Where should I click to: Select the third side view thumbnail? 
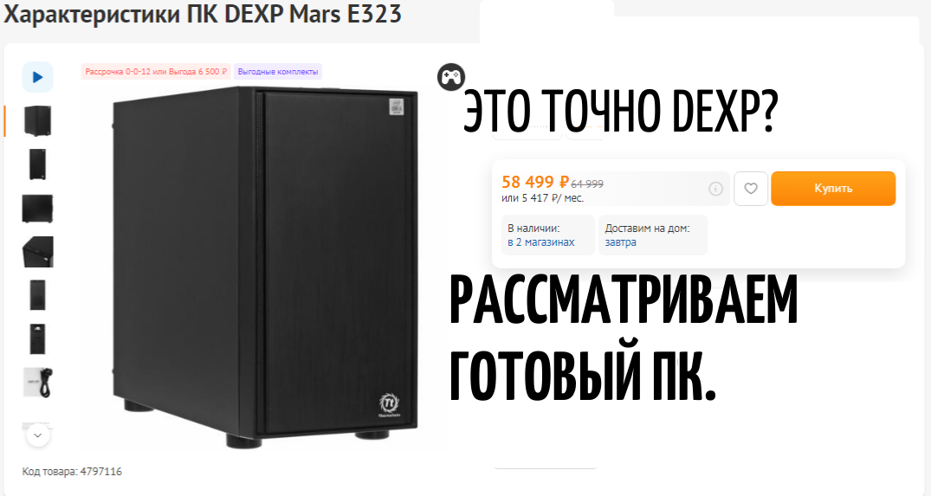(x=37, y=209)
